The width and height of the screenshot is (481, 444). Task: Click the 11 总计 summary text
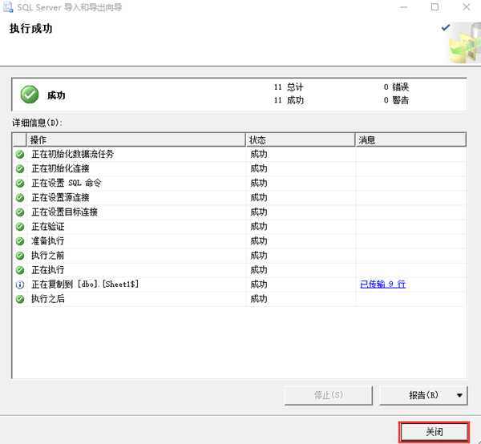[289, 87]
